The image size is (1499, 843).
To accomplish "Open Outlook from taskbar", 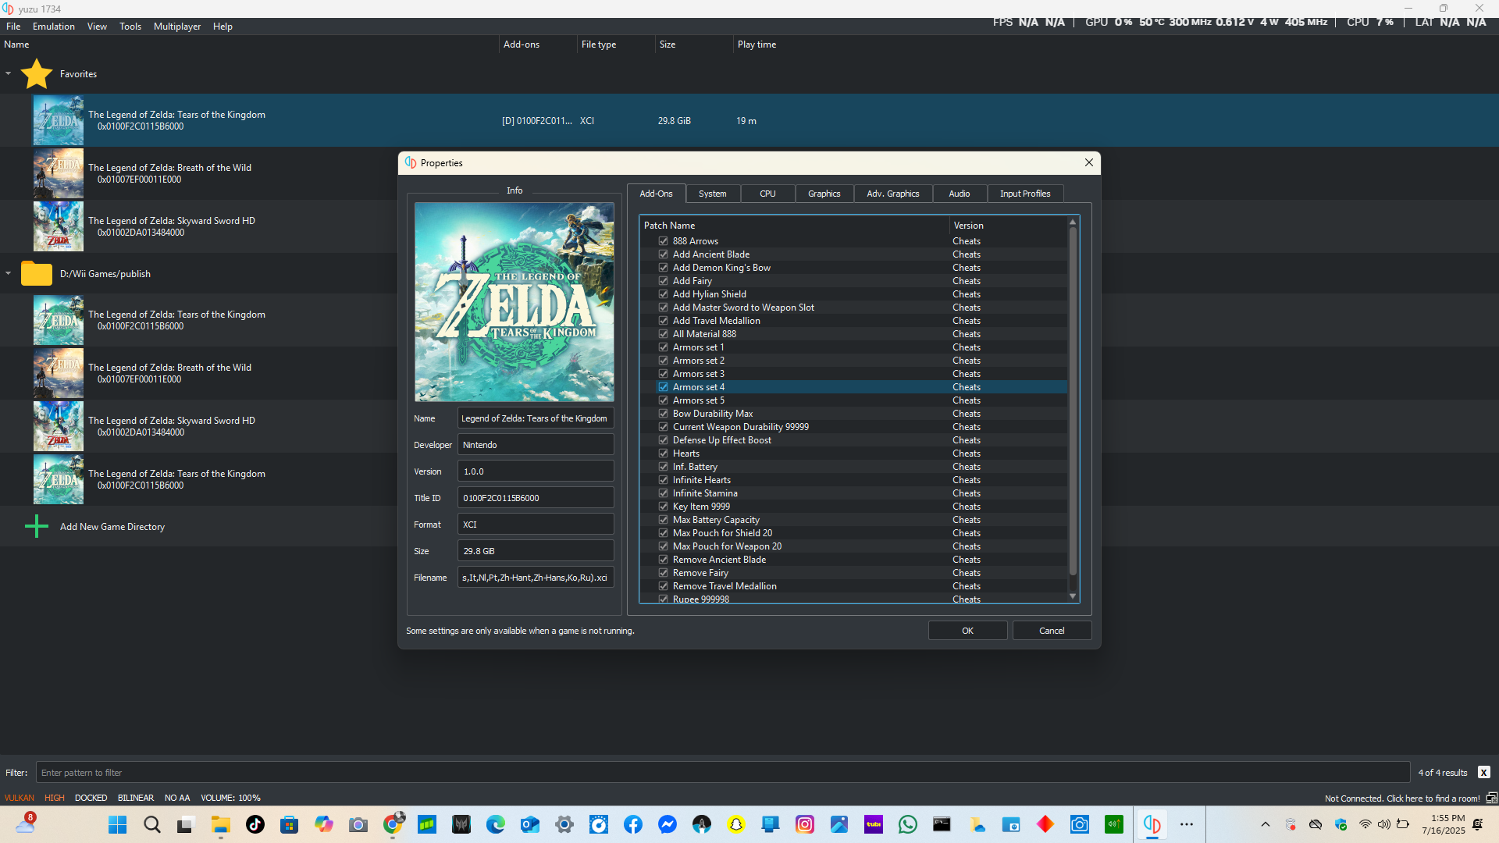I will [530, 825].
